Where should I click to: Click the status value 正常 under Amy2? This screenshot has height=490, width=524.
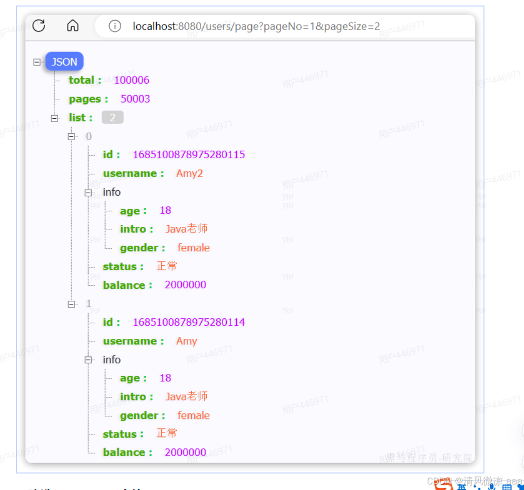tap(167, 266)
